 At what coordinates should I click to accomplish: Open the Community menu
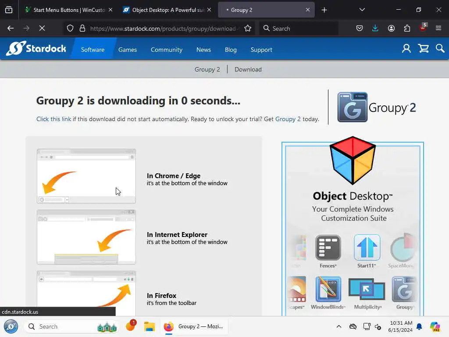point(167,50)
